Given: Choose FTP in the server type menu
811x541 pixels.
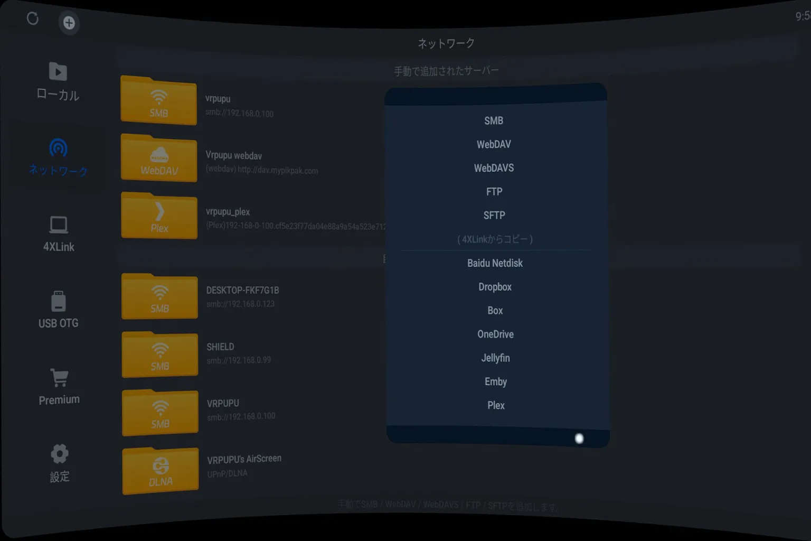Looking at the screenshot, I should 494,192.
